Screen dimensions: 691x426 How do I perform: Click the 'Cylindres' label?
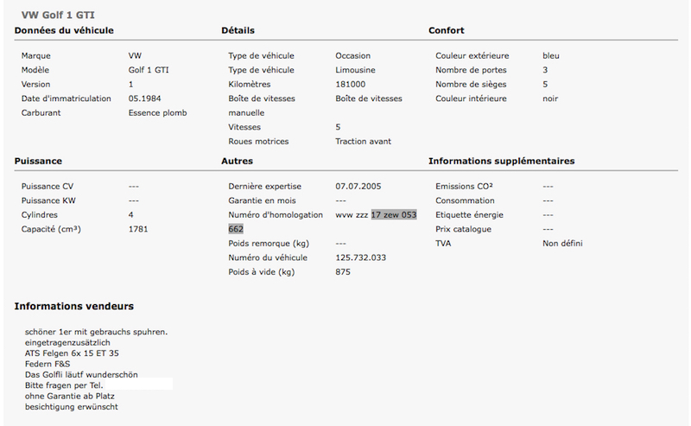(x=39, y=215)
